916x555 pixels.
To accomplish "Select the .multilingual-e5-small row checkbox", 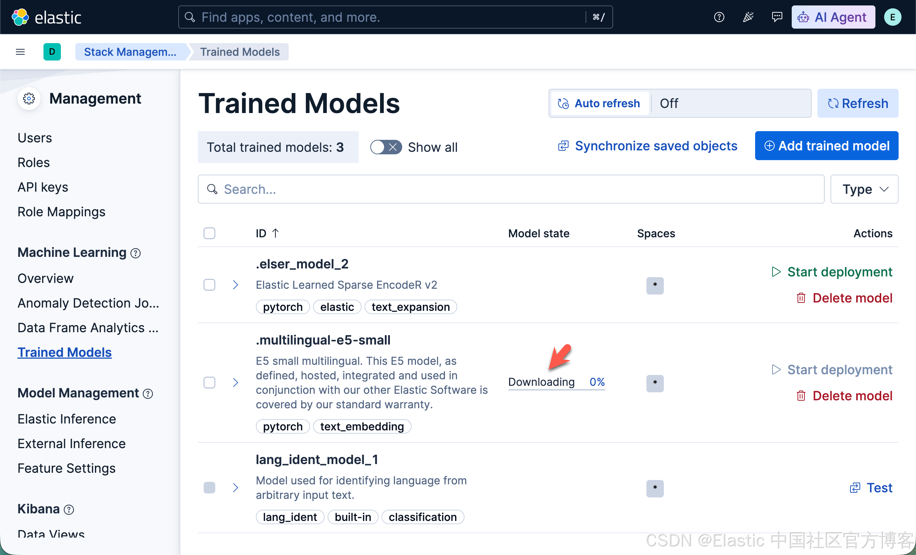I will (x=209, y=383).
